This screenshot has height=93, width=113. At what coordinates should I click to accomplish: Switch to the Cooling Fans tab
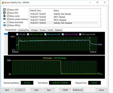[x=24, y=30]
